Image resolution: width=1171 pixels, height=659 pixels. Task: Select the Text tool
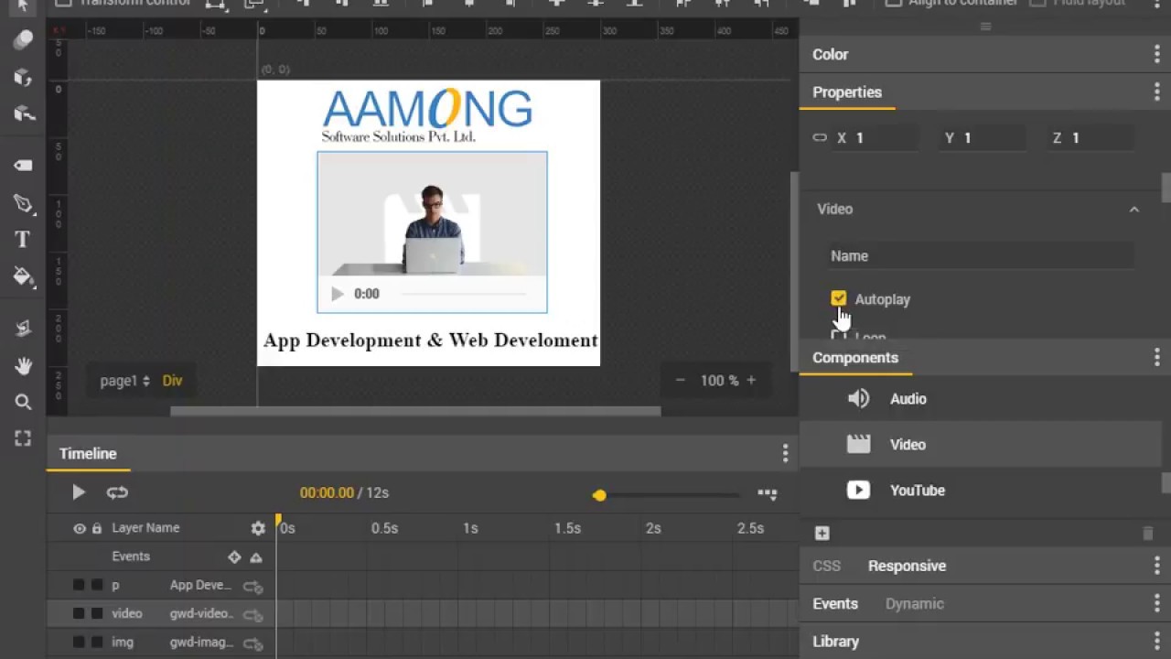[x=23, y=240]
